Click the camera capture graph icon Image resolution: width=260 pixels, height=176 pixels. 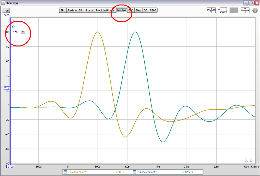pos(6,10)
